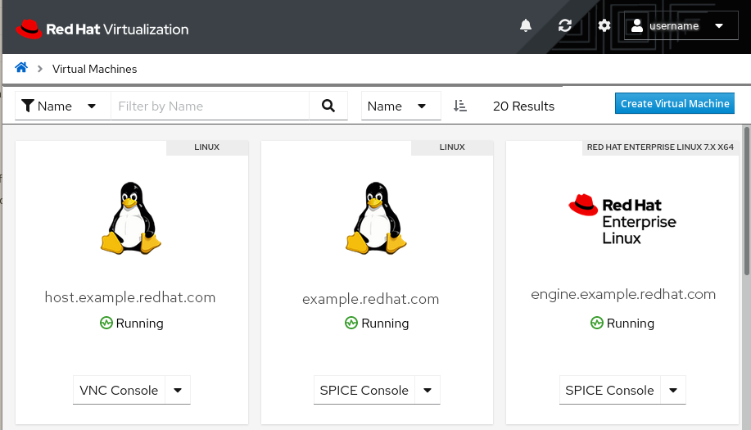Expand console options for example.redhat.com
The width and height of the screenshot is (751, 430).
[x=428, y=391]
